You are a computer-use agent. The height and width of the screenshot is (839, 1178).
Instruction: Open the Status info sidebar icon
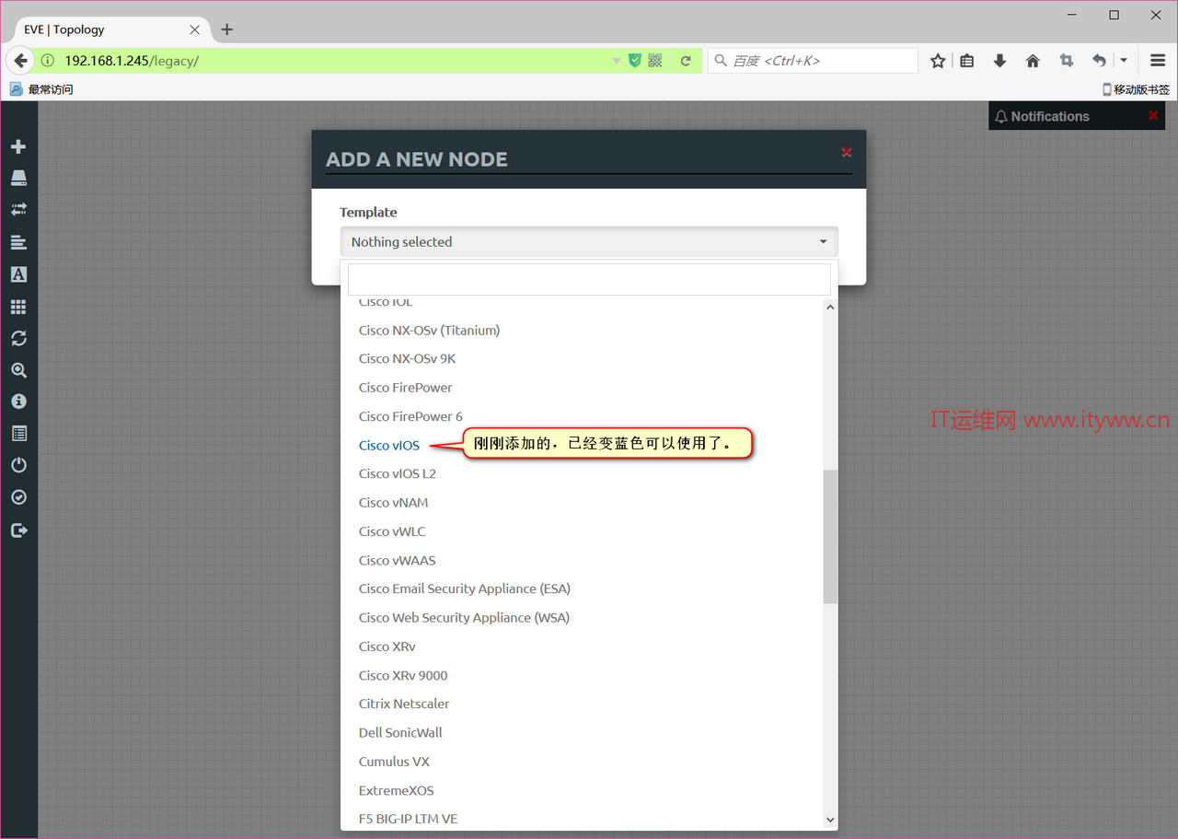(18, 402)
